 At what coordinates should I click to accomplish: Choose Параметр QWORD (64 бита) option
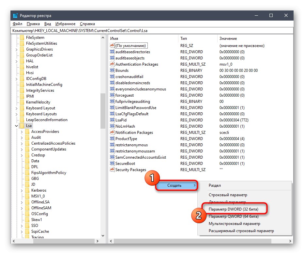[x=234, y=216]
